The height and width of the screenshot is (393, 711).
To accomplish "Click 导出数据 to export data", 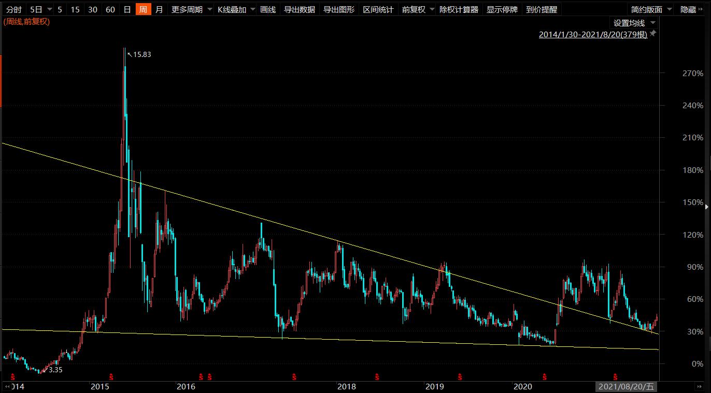I will coord(300,9).
